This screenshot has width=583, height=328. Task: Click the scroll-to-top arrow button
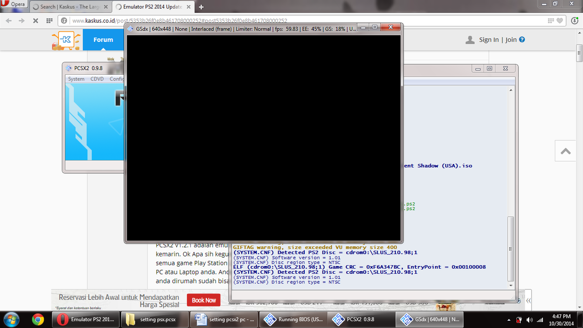(x=566, y=151)
